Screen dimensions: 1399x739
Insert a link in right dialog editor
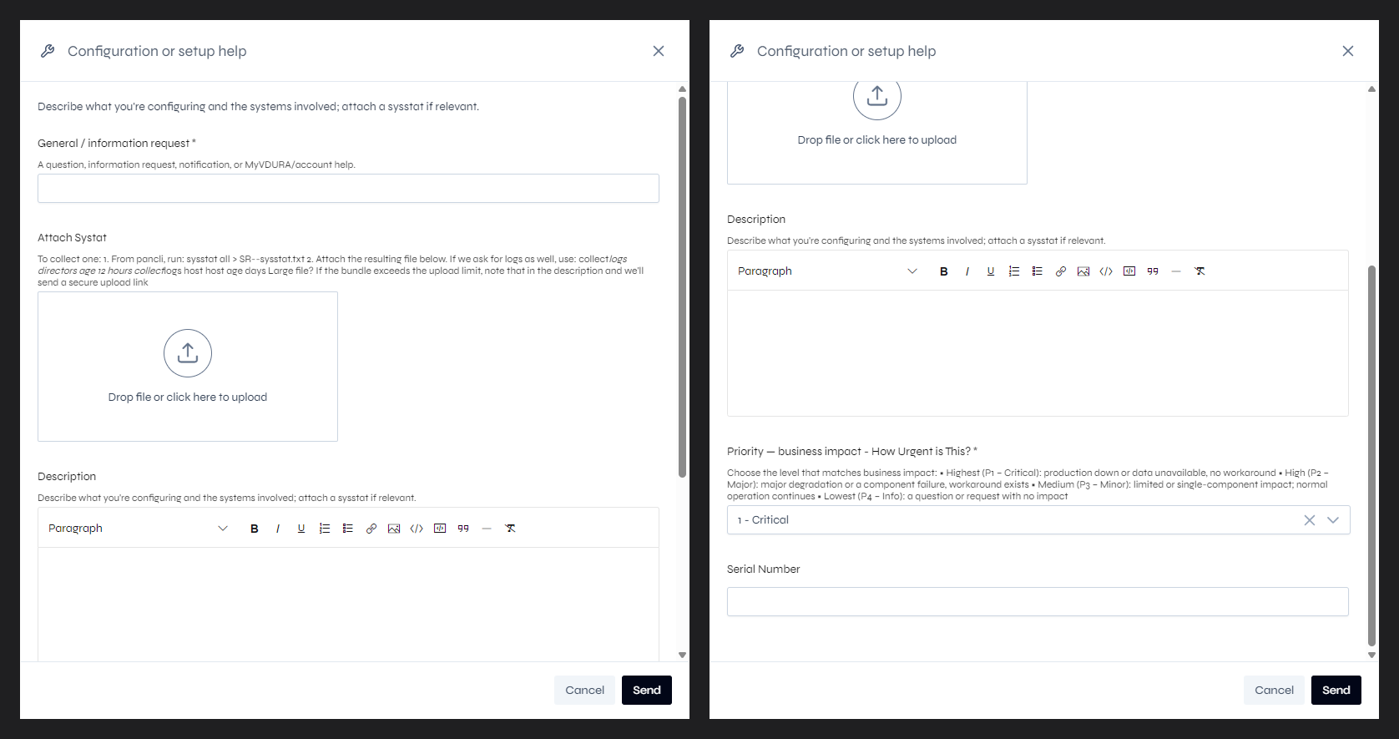coord(1061,271)
